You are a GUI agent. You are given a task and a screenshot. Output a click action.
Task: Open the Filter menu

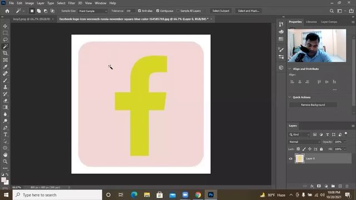tap(72, 3)
